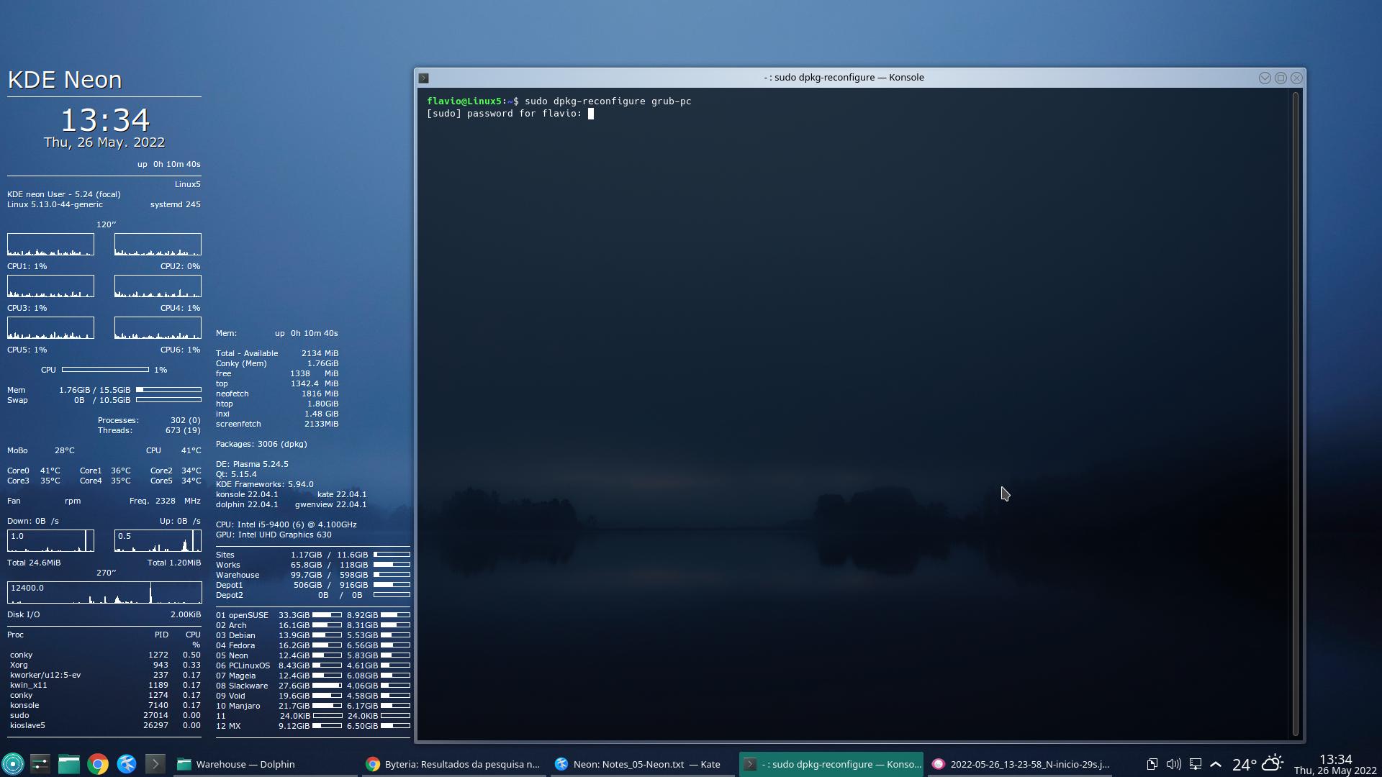Expand hidden system tray icons
Image resolution: width=1382 pixels, height=777 pixels.
(x=1216, y=764)
